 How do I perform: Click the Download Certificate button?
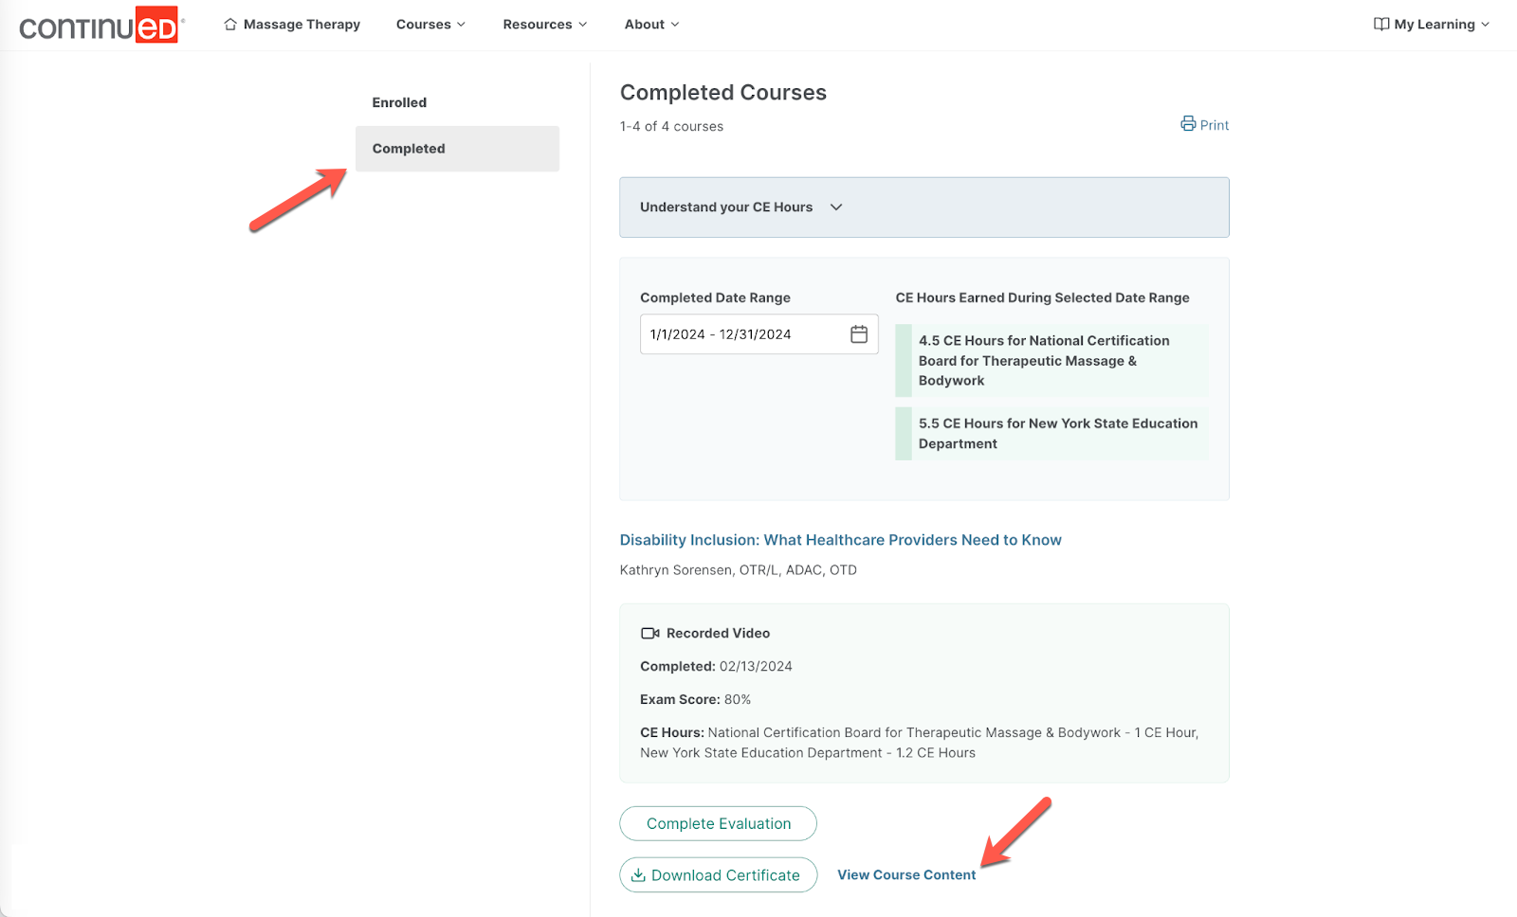pyautogui.click(x=719, y=875)
